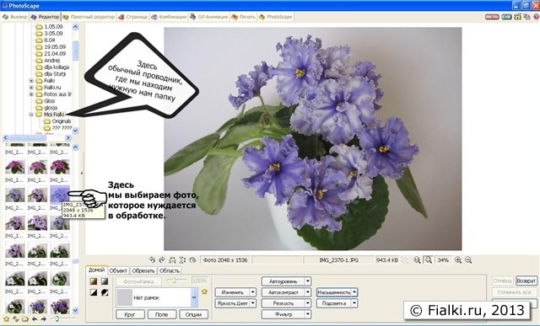Viewport: 540px width, 326px height.
Task: Click the yellow star favorite frame icon
Action: tap(204, 291)
